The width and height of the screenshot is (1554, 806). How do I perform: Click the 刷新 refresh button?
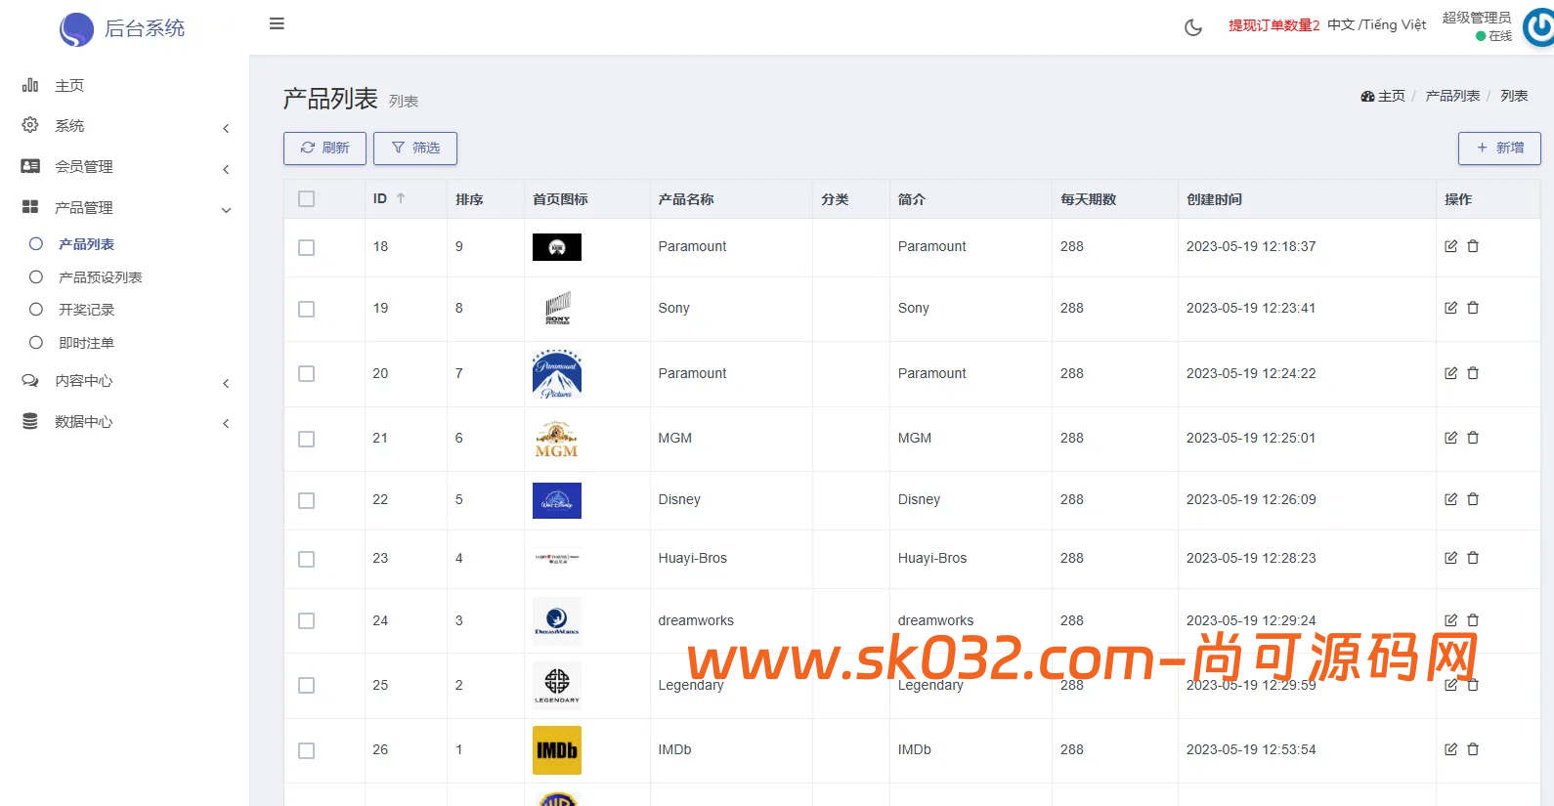tap(324, 148)
